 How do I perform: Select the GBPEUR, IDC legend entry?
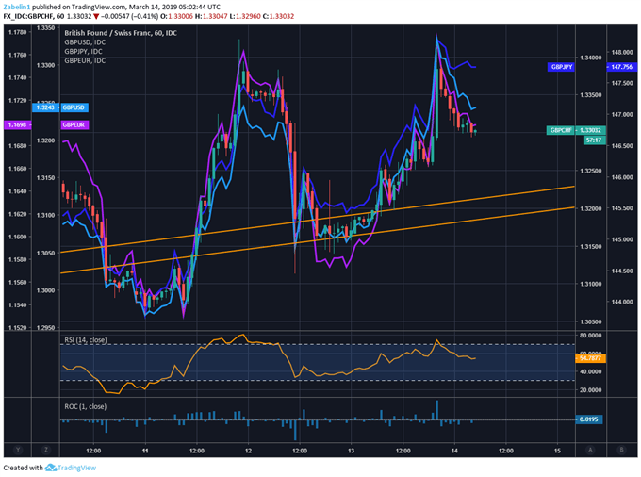[85, 60]
